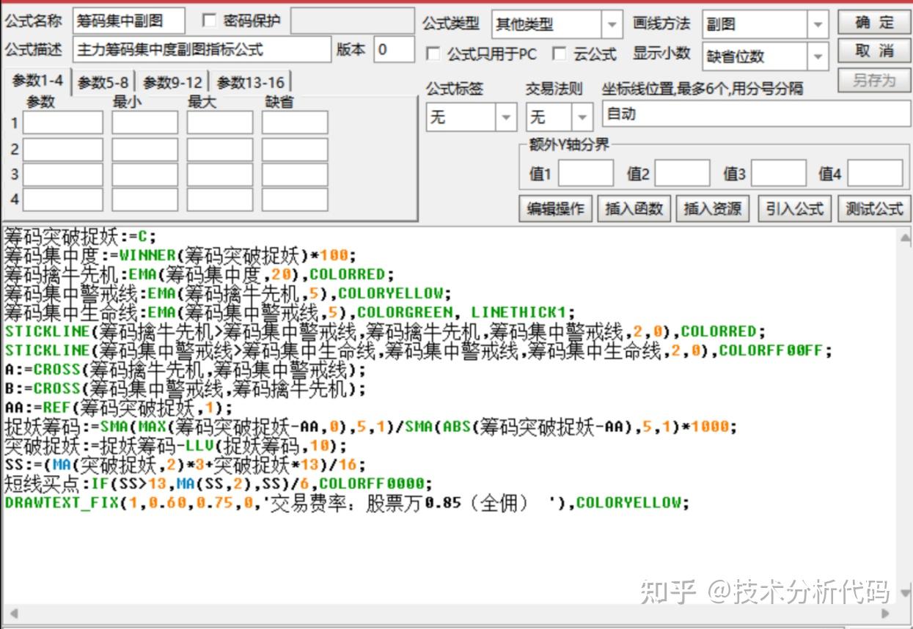Enable the 公式只用于PC checkbox
Screen dimensions: 913x629
point(433,54)
